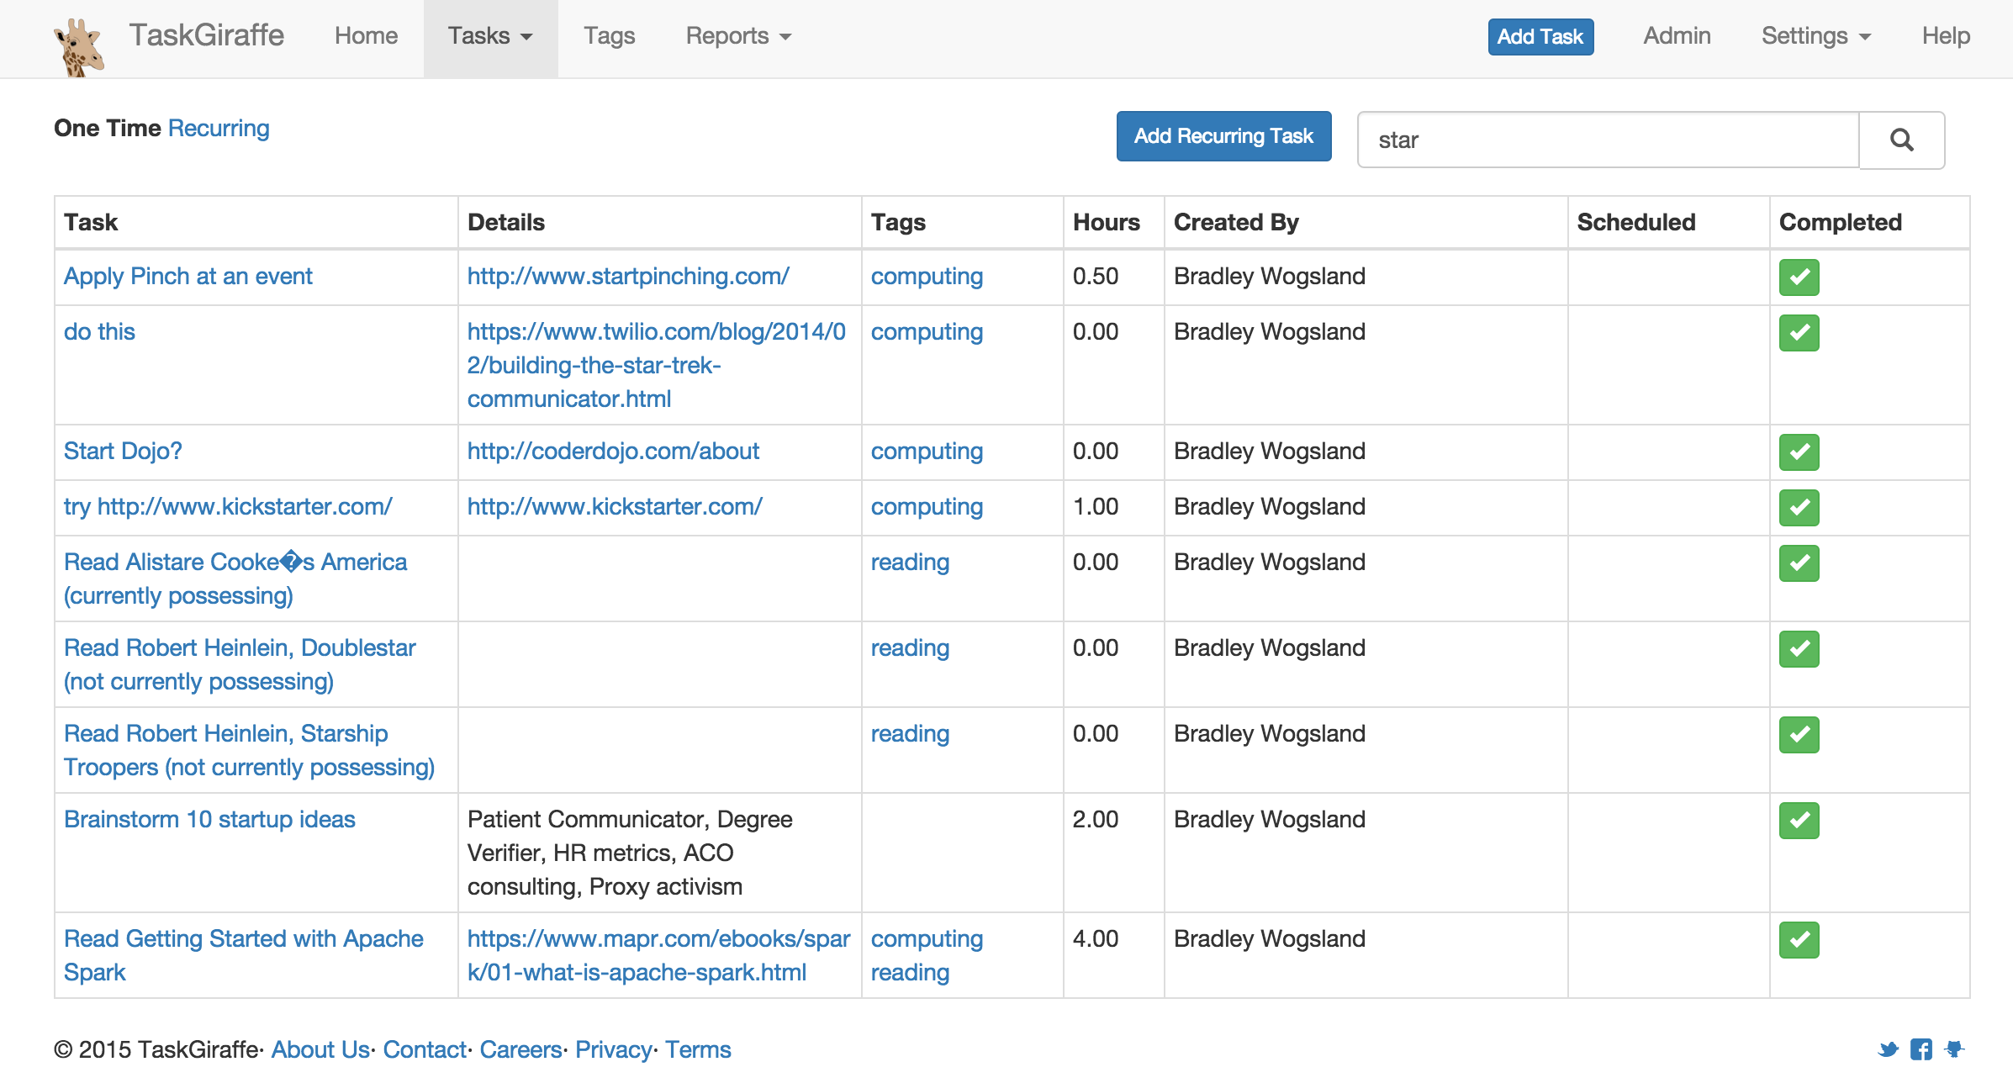Screen dimensions: 2013x1083
Task: Open Read Alistare Cooke's America task
Action: [235, 579]
